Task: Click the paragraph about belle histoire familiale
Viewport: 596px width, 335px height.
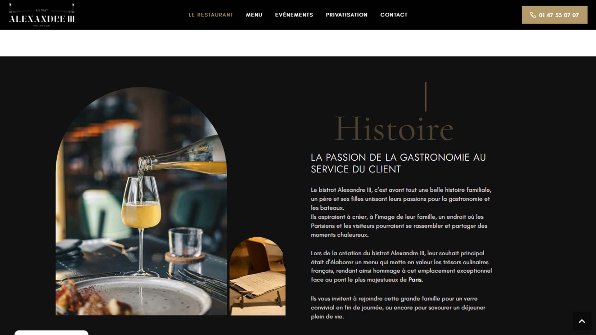Action: tap(401, 212)
